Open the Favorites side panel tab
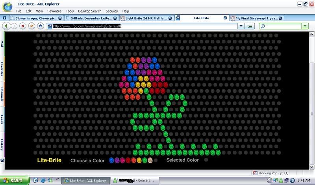315x185 pixels. pos(2,69)
